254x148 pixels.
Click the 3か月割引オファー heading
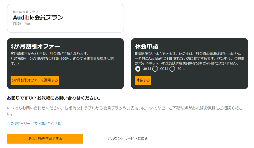(35, 46)
